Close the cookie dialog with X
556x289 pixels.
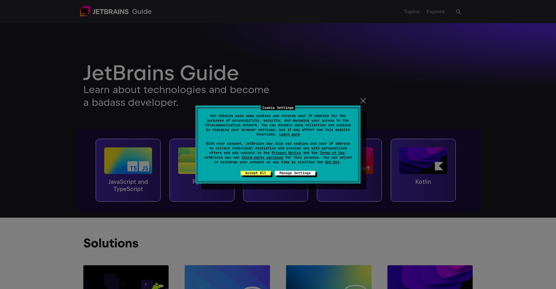[363, 101]
